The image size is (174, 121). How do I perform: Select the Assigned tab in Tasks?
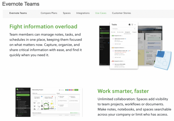(127, 32)
